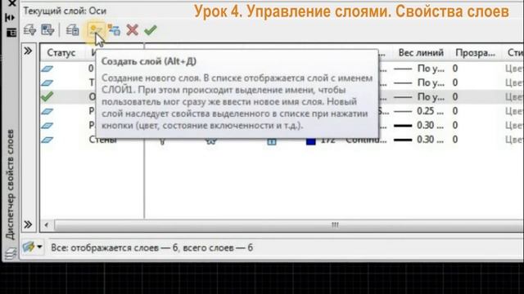This screenshot has height=294, width=524.
Task: Click the vertical Диспетчер свойств слоев title
Action: [x=10, y=185]
